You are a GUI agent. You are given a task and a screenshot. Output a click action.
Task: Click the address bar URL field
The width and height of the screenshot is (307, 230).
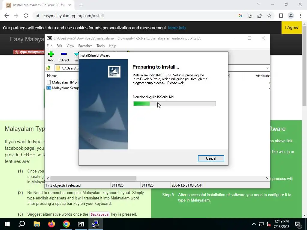click(x=73, y=16)
